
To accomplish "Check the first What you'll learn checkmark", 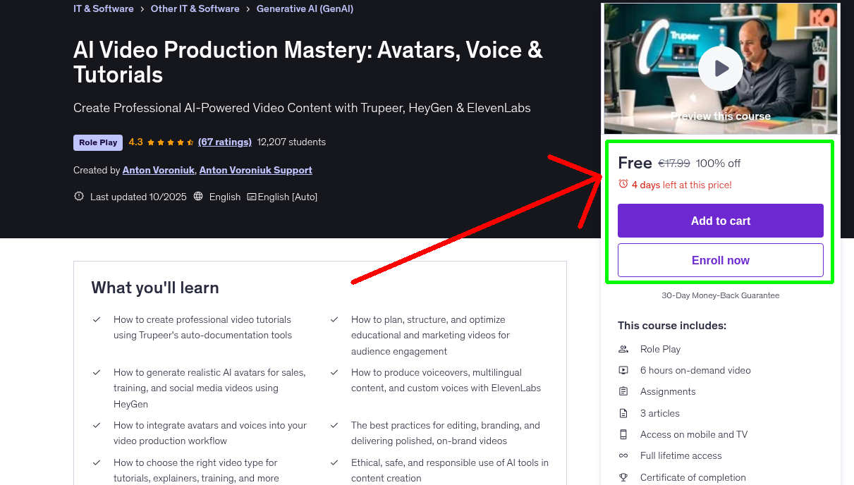I will click(x=97, y=319).
